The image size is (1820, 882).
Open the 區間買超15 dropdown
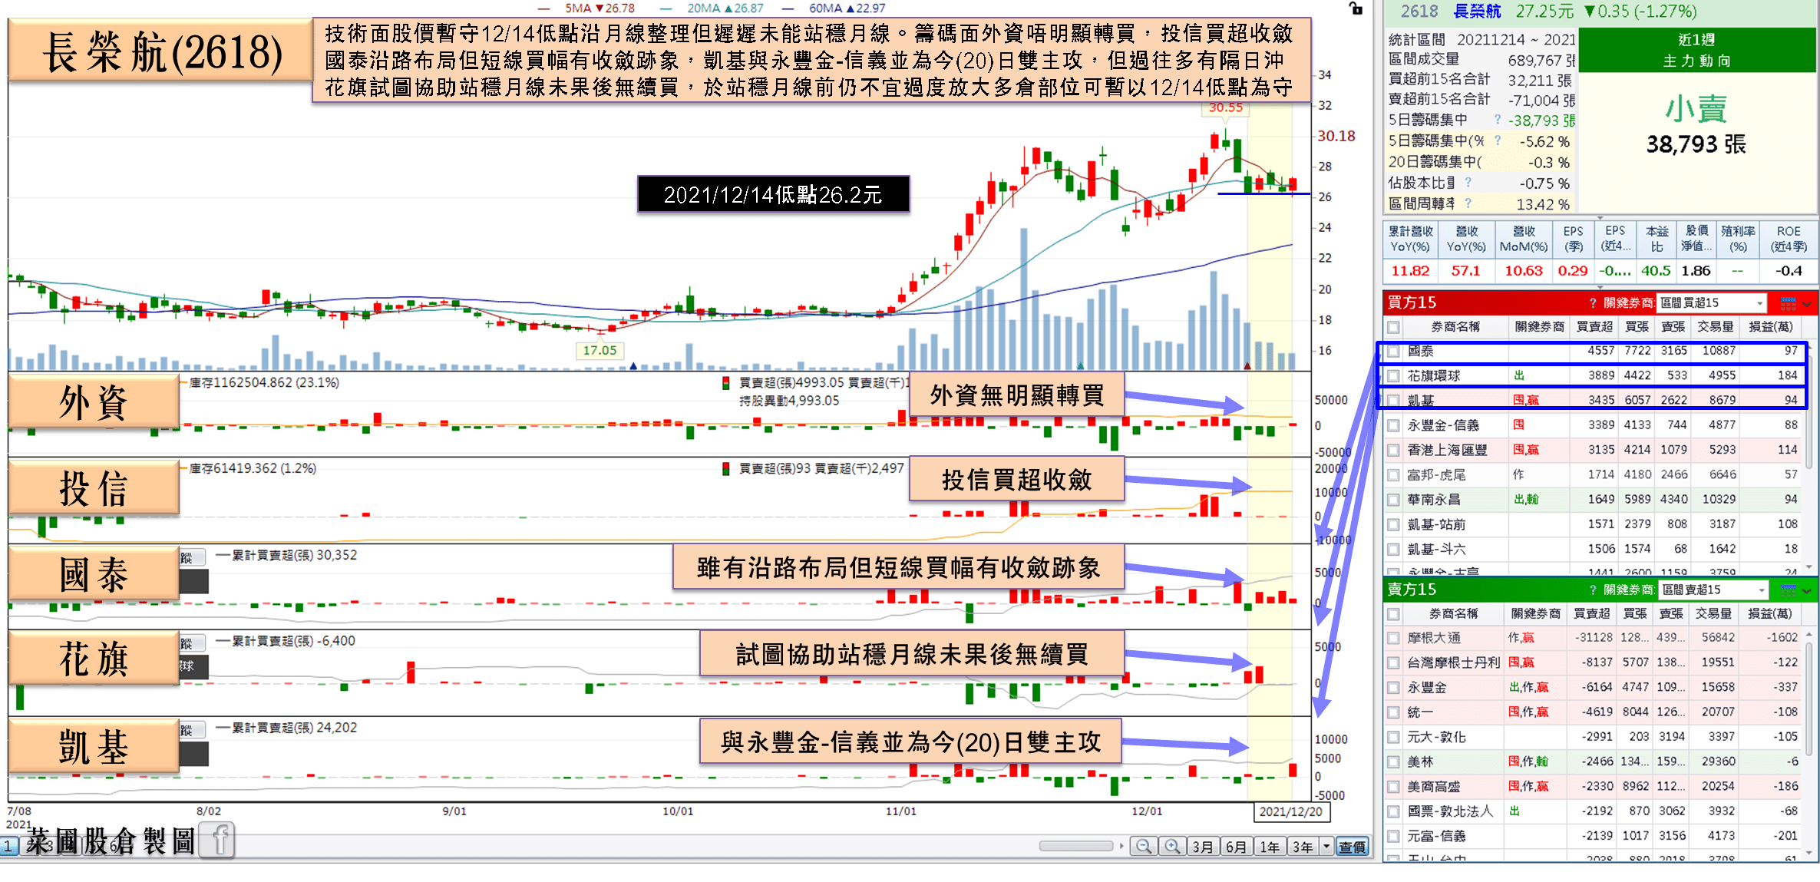pyautogui.click(x=1712, y=303)
